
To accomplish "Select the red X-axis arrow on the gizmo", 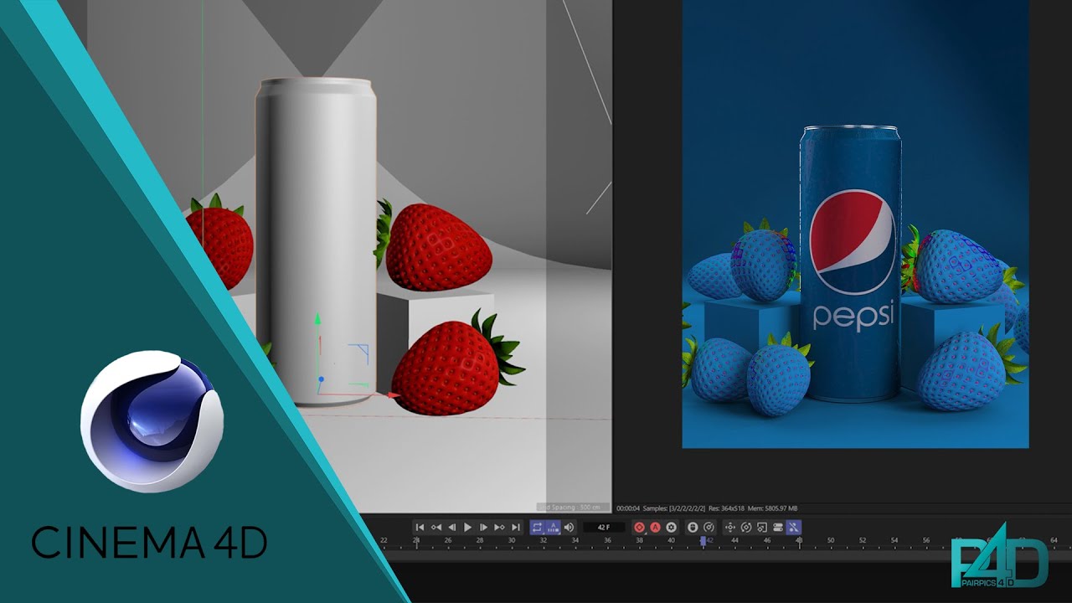I will click(x=394, y=394).
